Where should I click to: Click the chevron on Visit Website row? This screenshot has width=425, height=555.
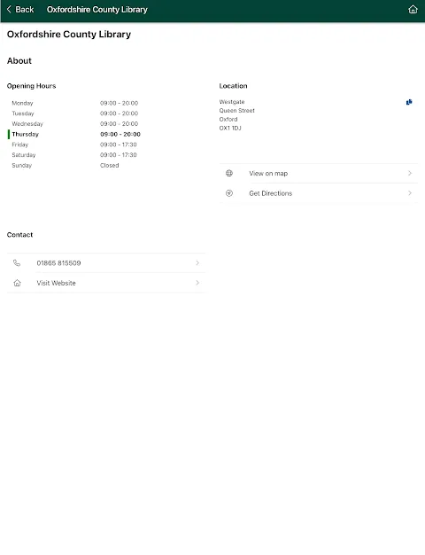(197, 283)
